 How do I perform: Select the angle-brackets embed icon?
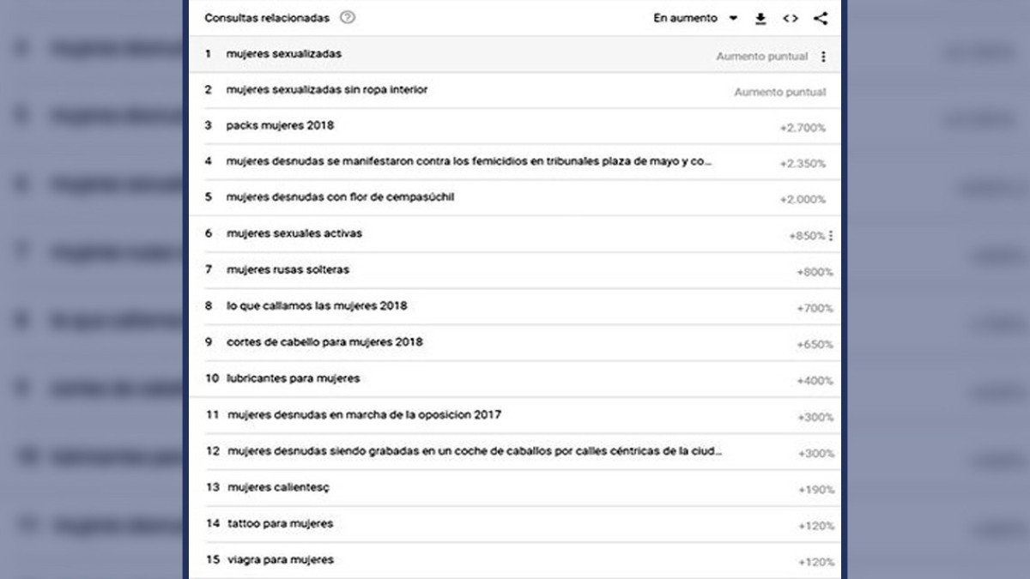791,17
